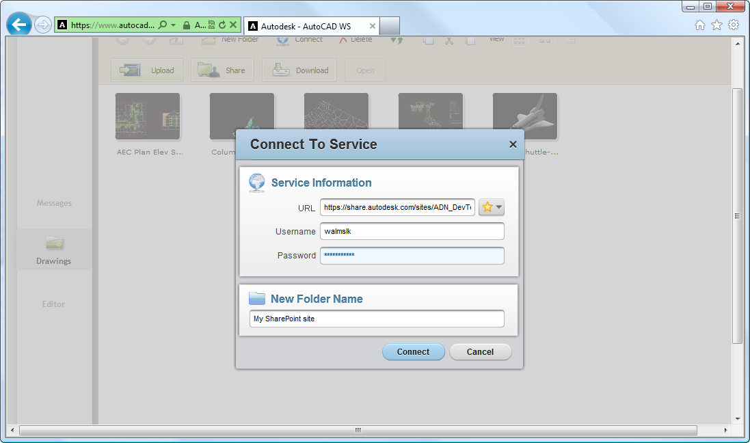Screen dimensions: 750x443
Task: Close the Connect To Service dialog
Action: tap(513, 144)
